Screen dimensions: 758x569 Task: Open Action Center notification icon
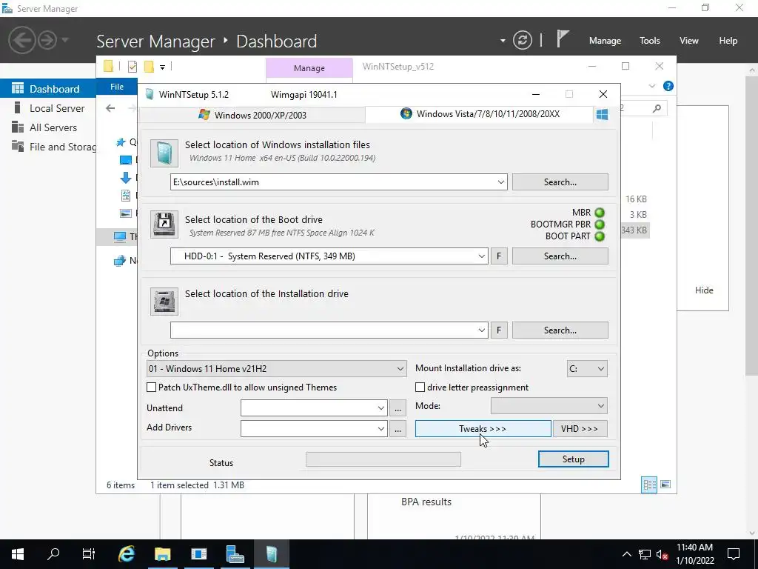tap(734, 554)
